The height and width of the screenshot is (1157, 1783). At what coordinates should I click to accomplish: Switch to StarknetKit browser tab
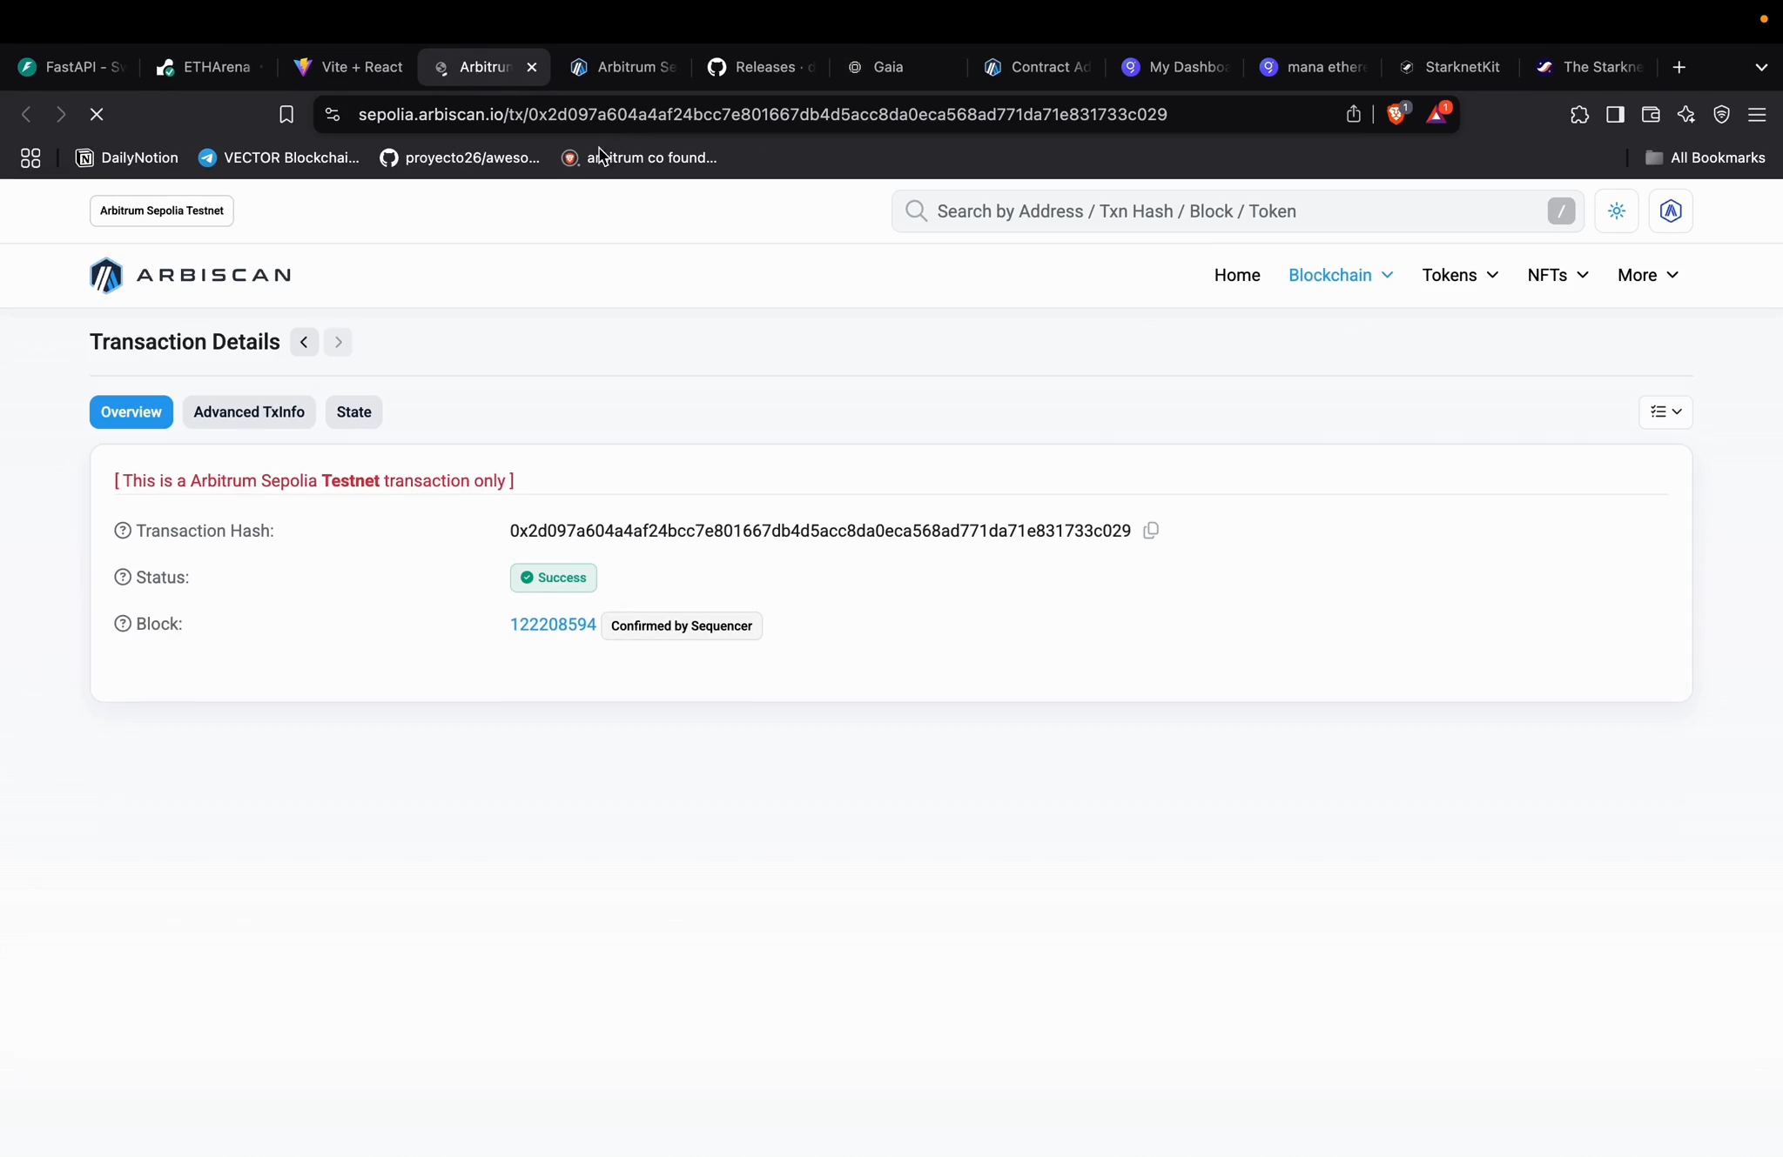click(x=1450, y=67)
